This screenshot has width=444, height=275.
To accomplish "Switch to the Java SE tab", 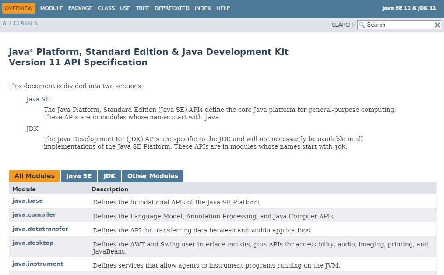I will 79,176.
